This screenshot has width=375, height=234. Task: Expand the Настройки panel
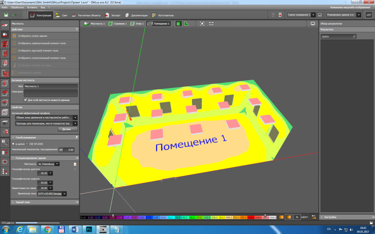pyautogui.click(x=322, y=217)
